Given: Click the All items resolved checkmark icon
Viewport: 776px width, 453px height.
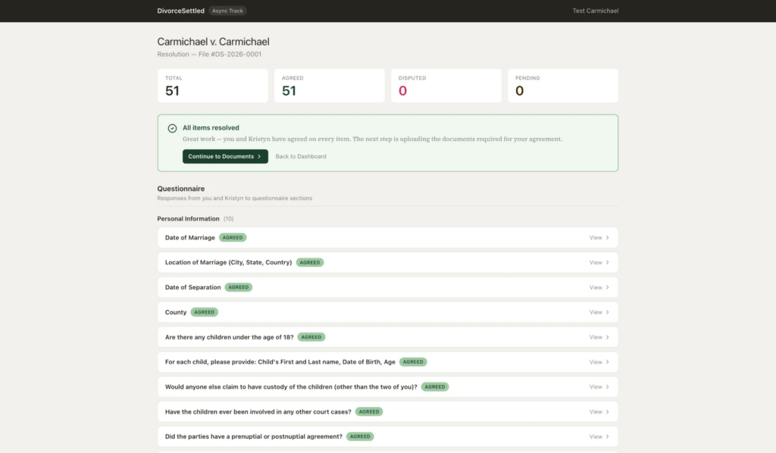Looking at the screenshot, I should 172,128.
